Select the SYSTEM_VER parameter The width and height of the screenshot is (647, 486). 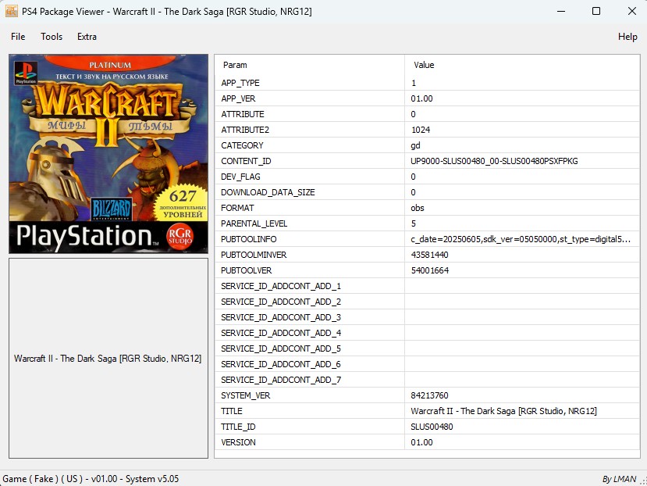point(246,395)
